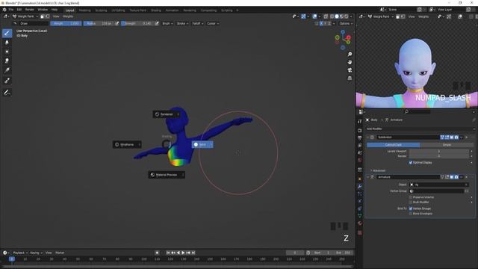Toggle camera view icon in viewport
Image resolution: width=478 pixels, height=269 pixels.
(x=350, y=69)
